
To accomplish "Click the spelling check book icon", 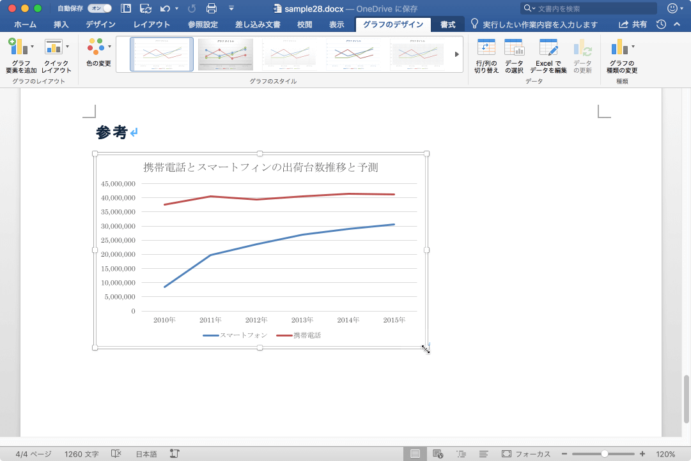I will 116,453.
